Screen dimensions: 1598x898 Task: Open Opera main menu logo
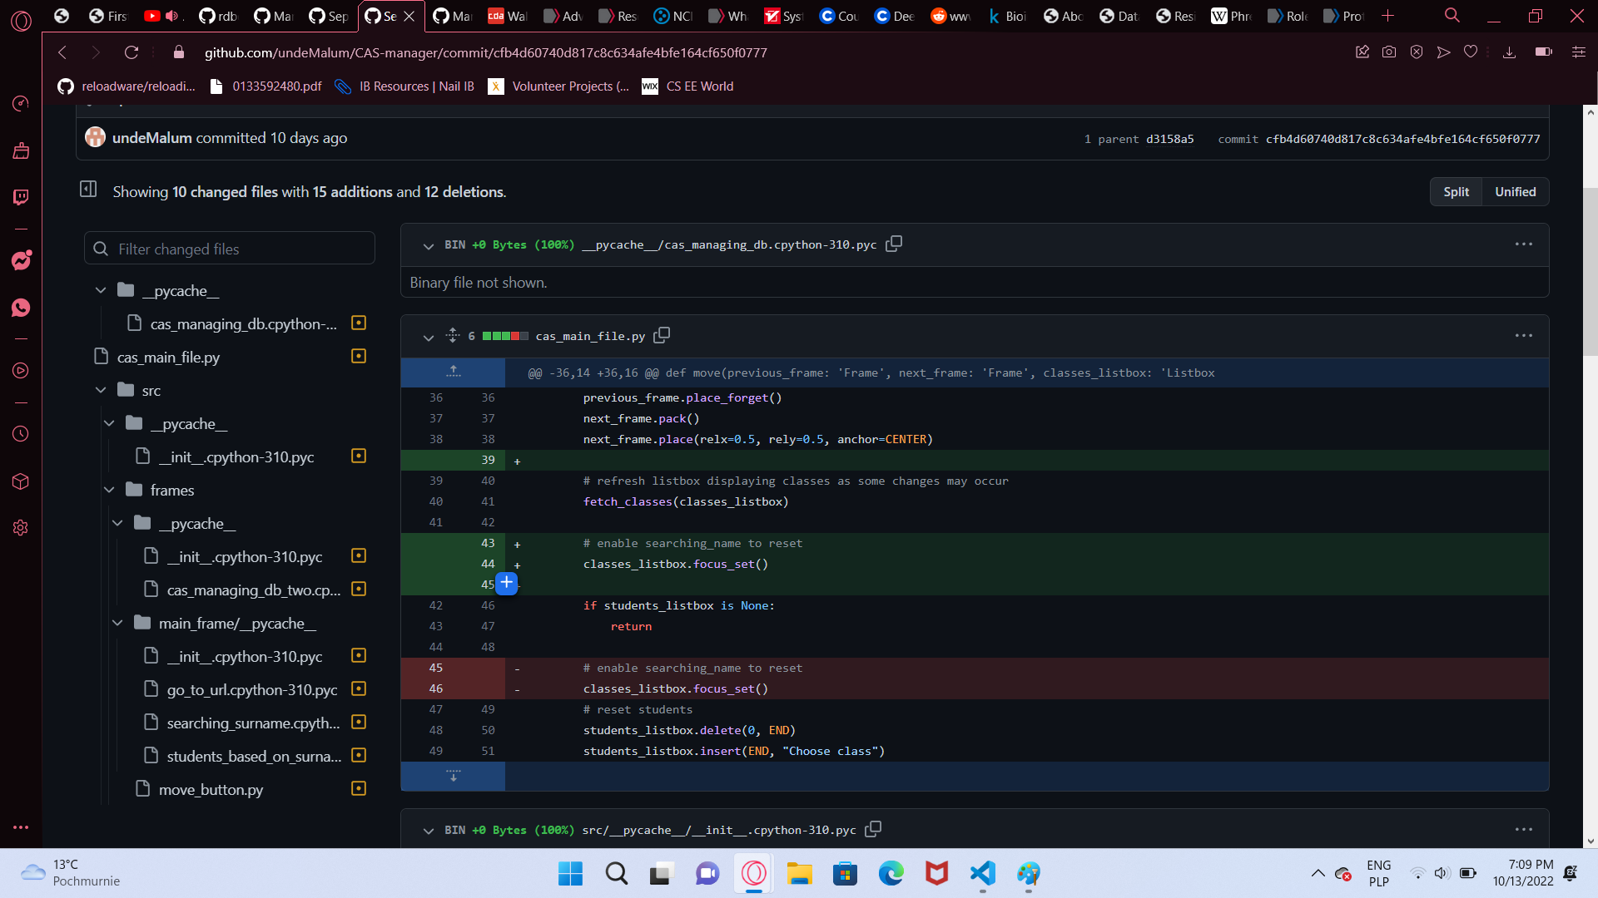(x=21, y=20)
